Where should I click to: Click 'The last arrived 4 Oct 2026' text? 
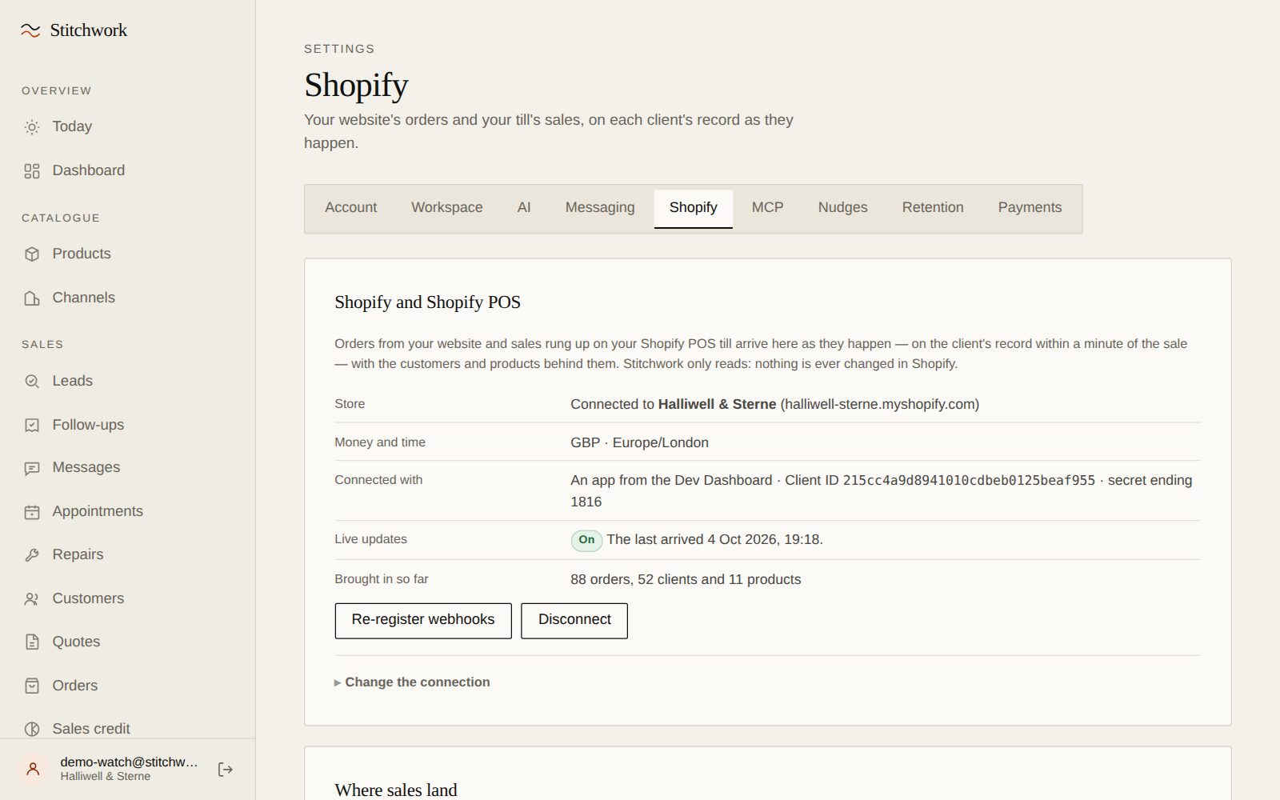(x=714, y=540)
